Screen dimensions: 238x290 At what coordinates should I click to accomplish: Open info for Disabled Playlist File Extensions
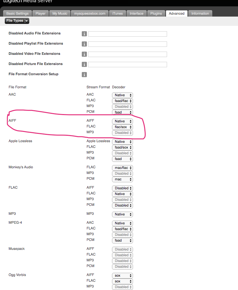coord(84,44)
